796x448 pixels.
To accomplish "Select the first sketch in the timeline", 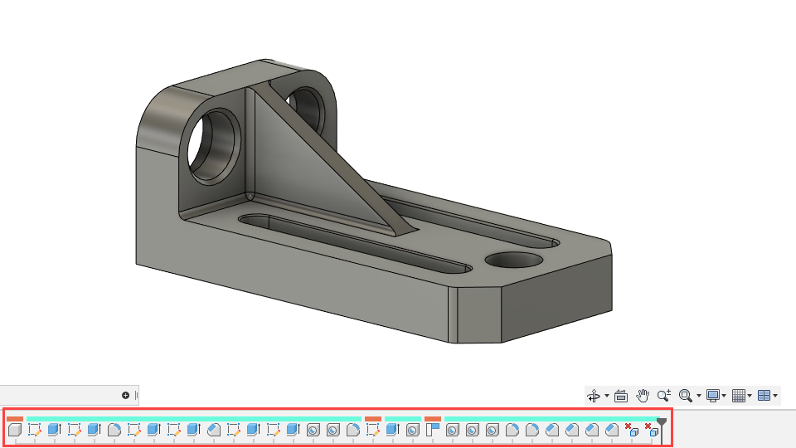I will (34, 430).
